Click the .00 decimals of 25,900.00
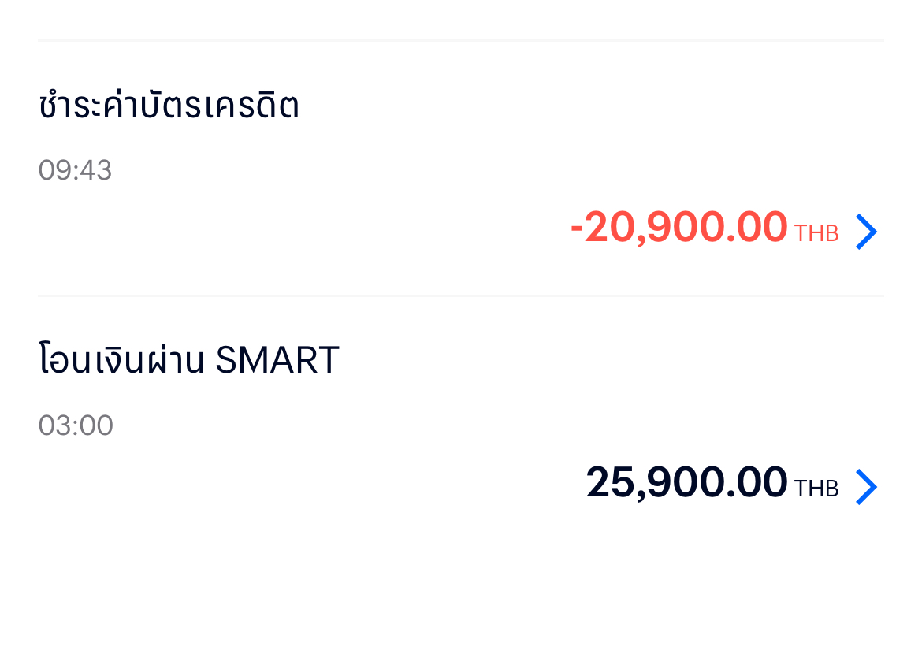This screenshot has height=665, width=922. [757, 482]
